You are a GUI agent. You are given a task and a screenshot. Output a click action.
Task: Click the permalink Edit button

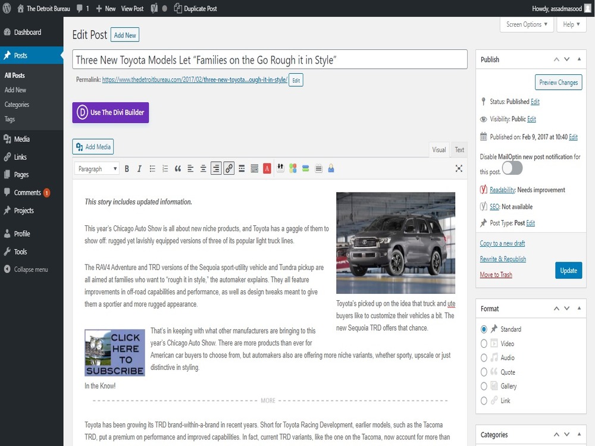pyautogui.click(x=296, y=80)
